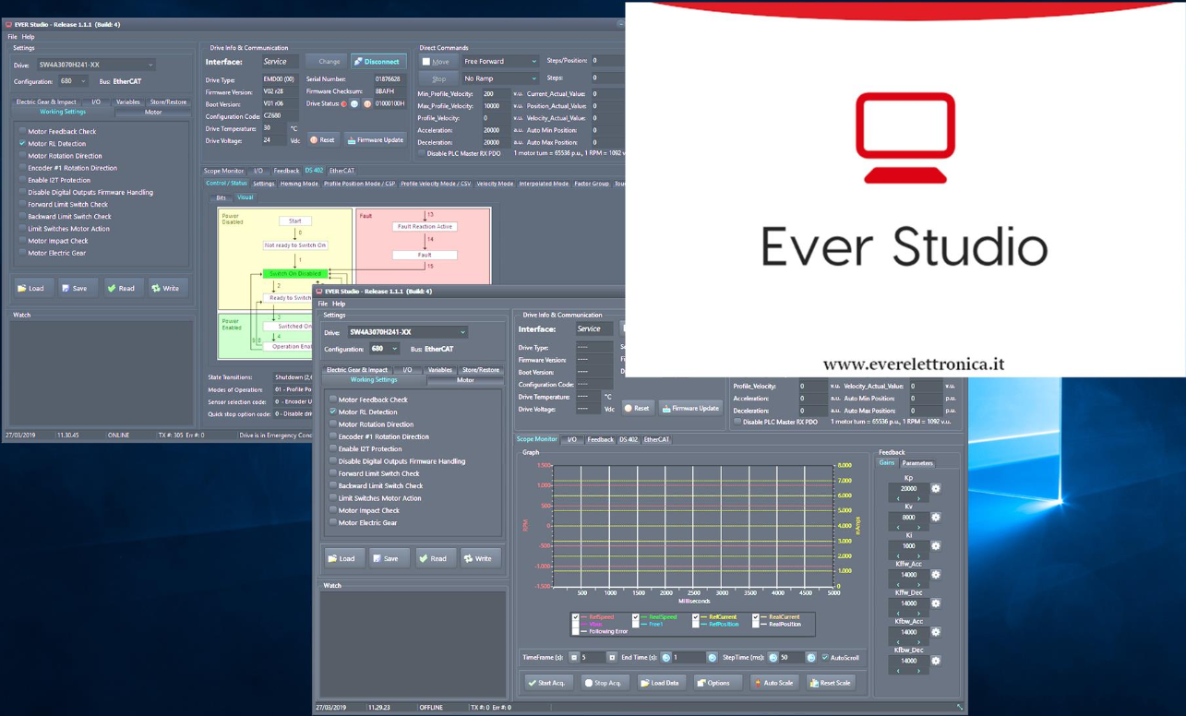Auto Scale the scope graph
This screenshot has width=1186, height=716.
tap(773, 683)
